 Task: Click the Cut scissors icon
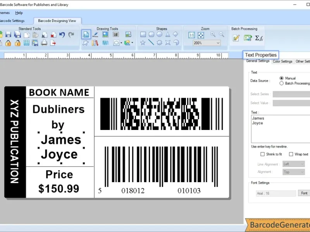click(x=44, y=35)
